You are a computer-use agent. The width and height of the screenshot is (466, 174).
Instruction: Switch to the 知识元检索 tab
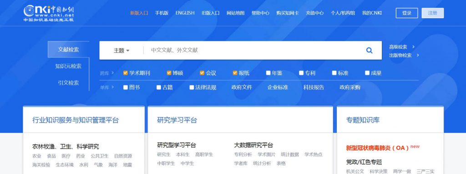68,66
